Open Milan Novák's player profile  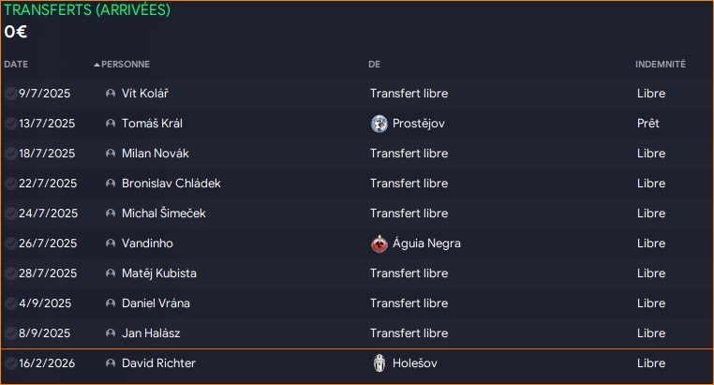[x=155, y=154]
